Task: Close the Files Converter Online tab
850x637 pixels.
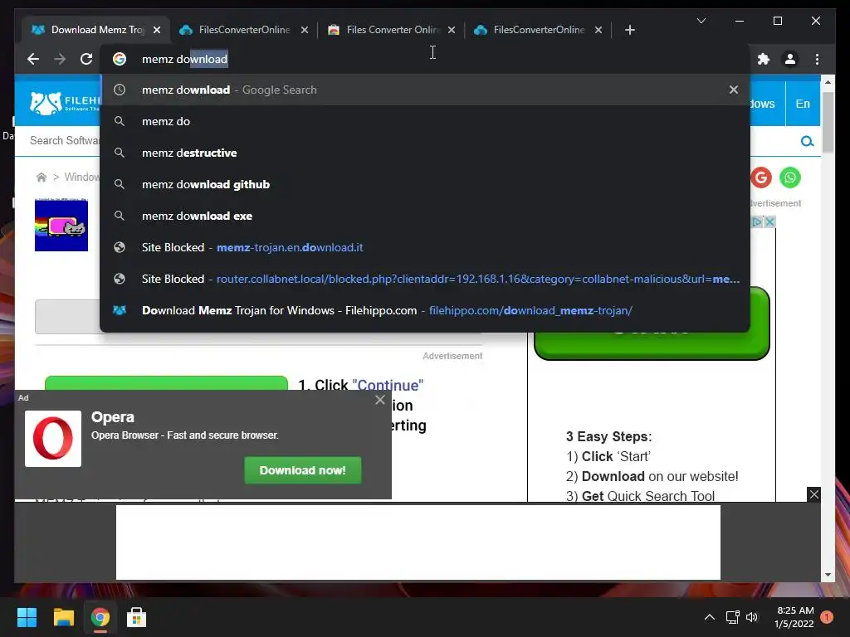Action: [452, 30]
